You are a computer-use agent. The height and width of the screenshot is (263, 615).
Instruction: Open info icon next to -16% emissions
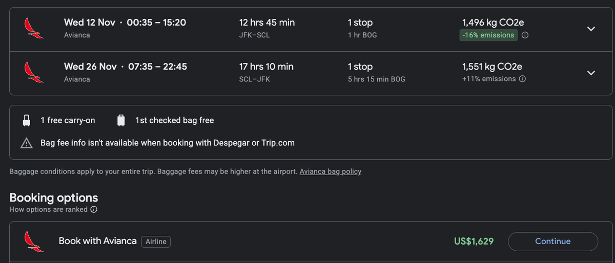click(525, 35)
